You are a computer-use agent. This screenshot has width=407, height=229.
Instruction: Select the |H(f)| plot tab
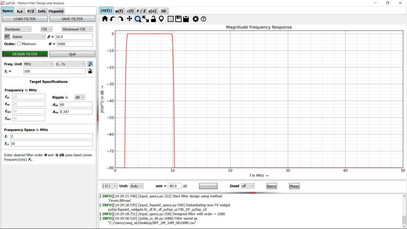(x=106, y=11)
